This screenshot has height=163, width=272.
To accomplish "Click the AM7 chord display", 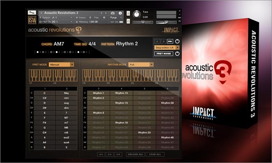I will (x=59, y=44).
